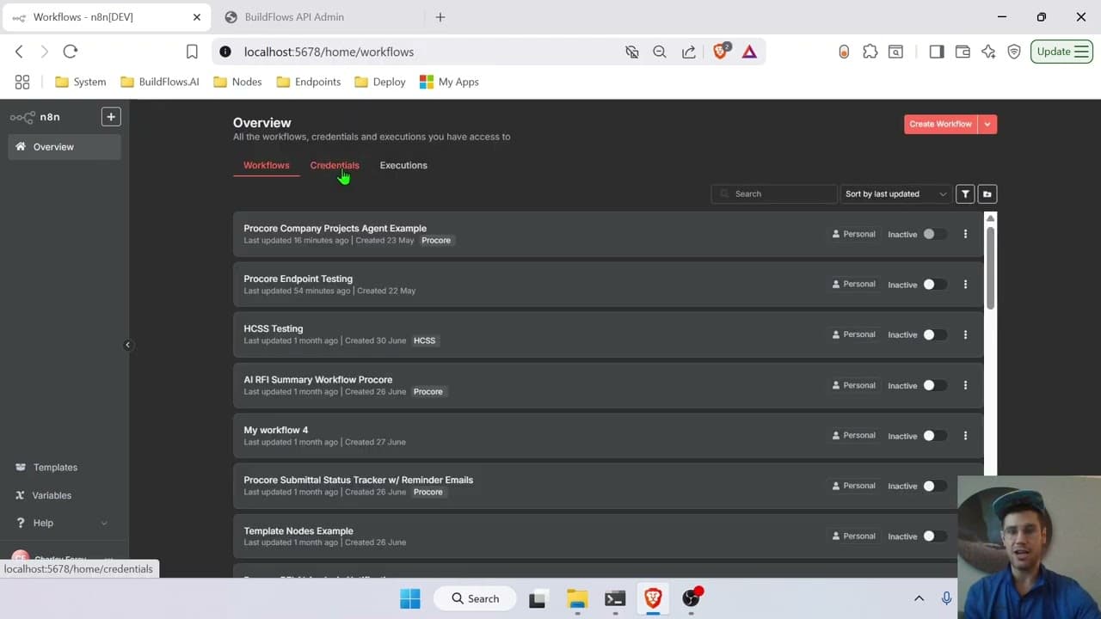Show hidden icons in the system tray
Screen dimensions: 1101x619
[919, 598]
